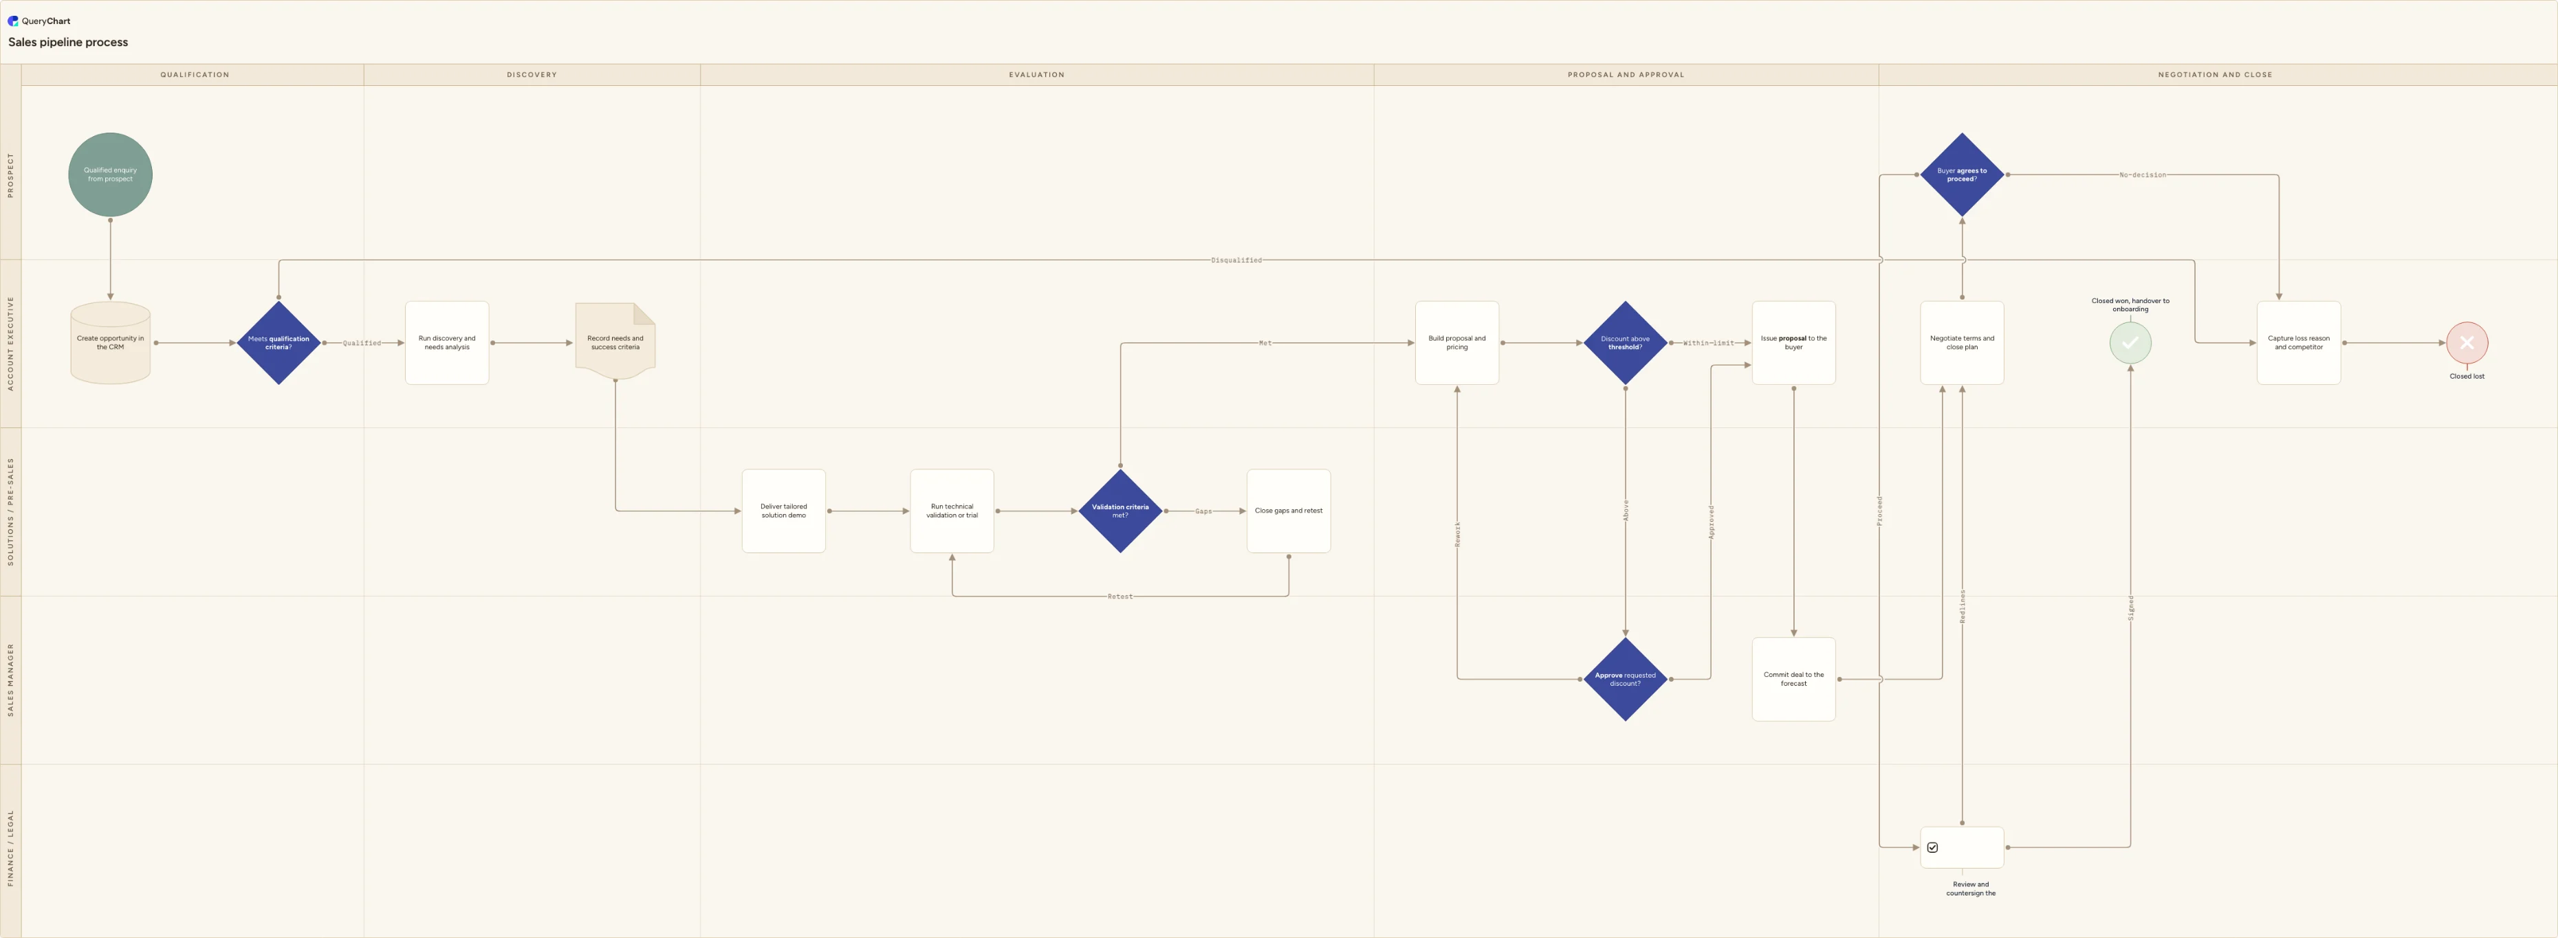Click the No-decision edge label

coord(2143,175)
